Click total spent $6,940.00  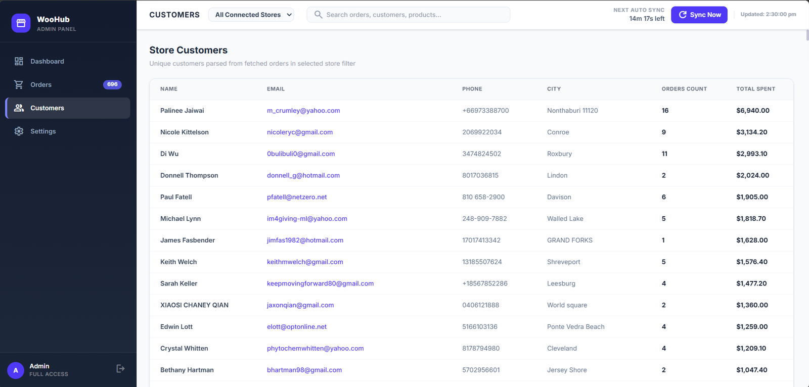click(x=753, y=110)
